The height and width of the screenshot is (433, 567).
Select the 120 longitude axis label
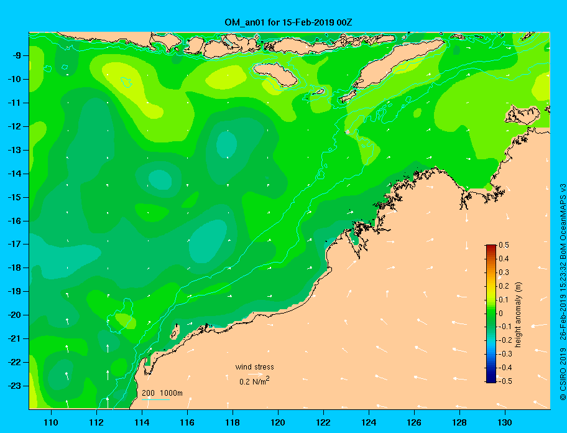pos(278,422)
